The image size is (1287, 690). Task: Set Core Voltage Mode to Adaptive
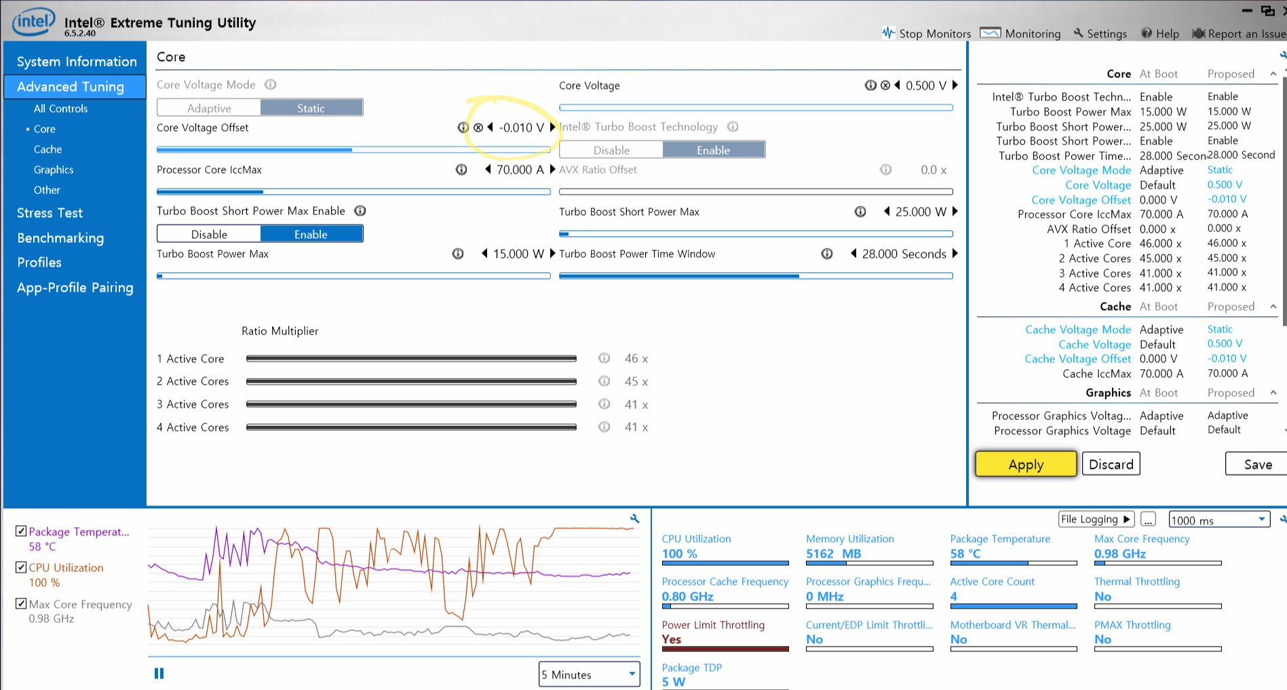tap(209, 108)
